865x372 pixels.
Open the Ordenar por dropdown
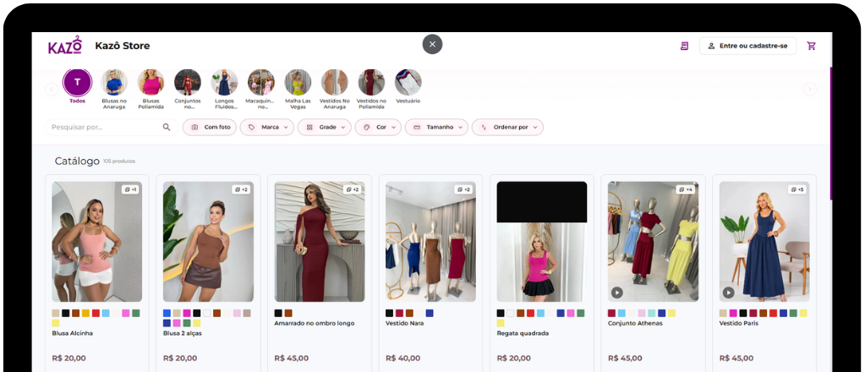pyautogui.click(x=507, y=127)
